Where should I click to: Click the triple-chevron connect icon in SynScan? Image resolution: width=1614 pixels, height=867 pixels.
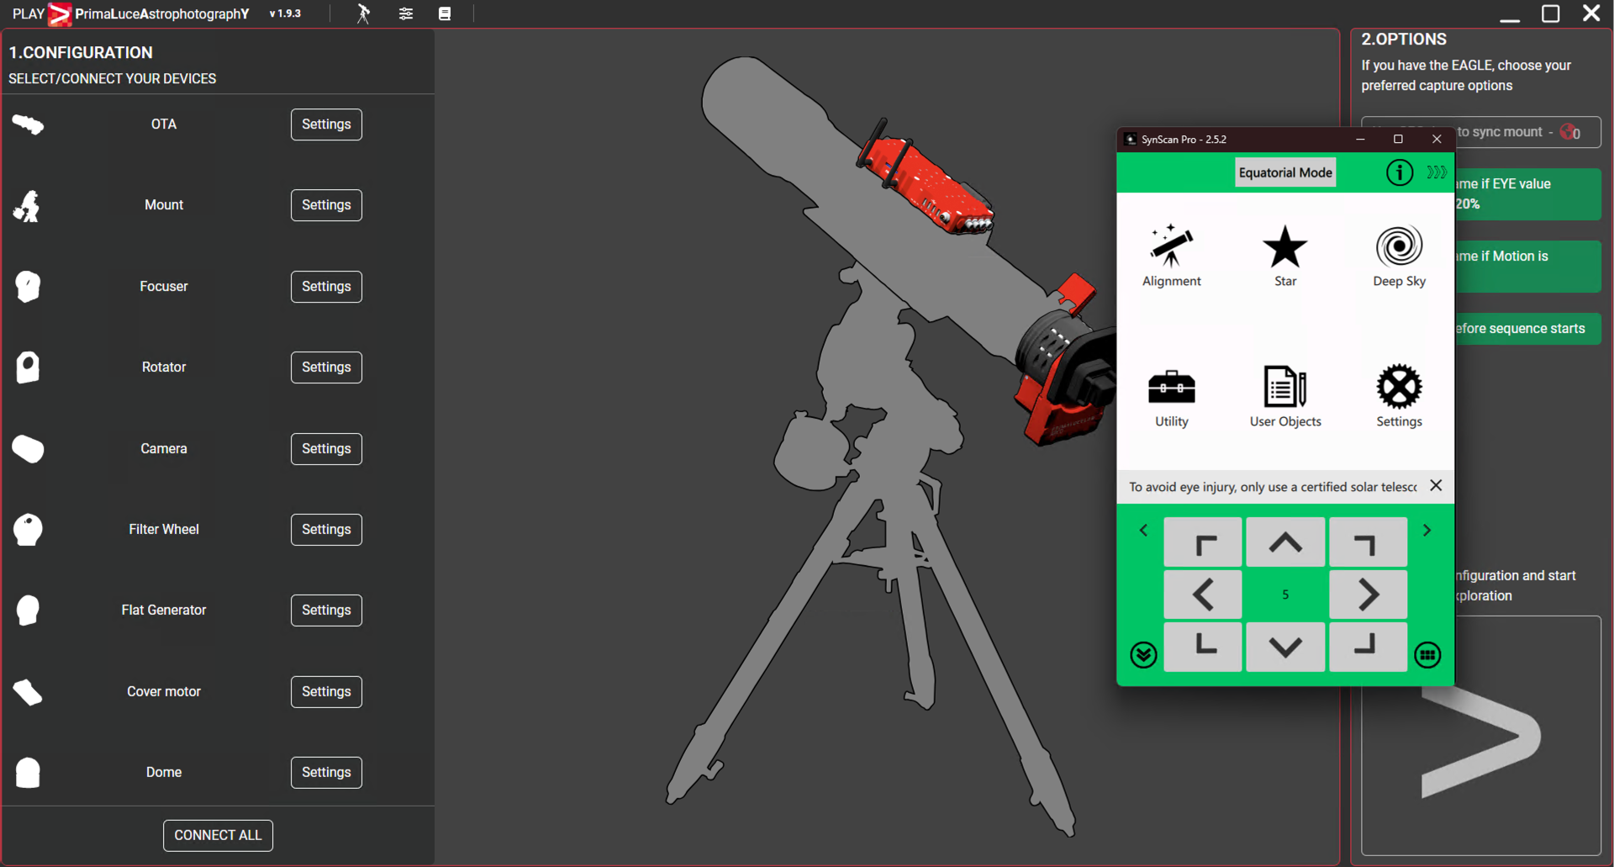pyautogui.click(x=1437, y=172)
